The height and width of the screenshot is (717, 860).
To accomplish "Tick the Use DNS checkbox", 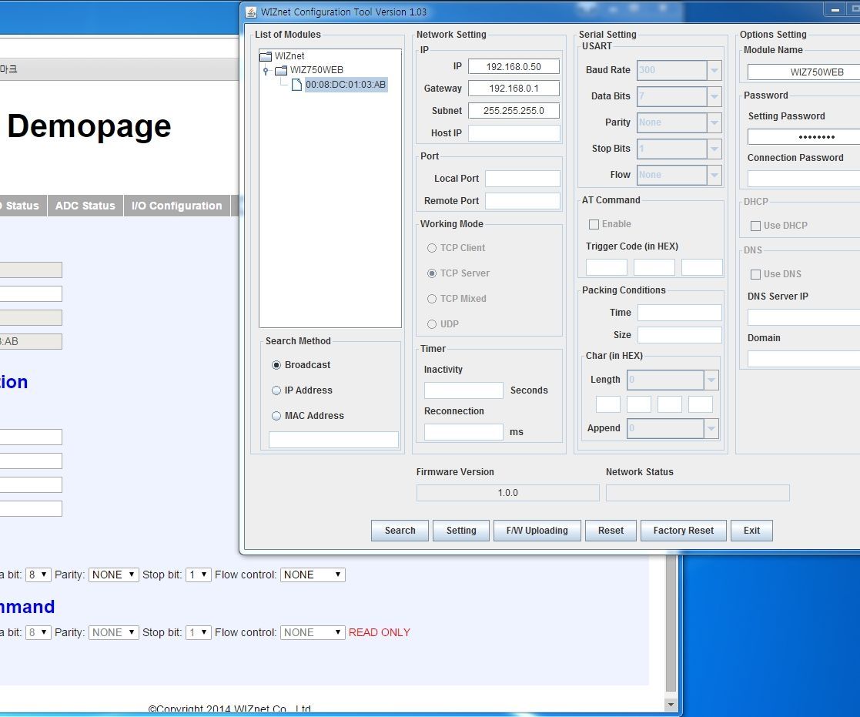I will pyautogui.click(x=755, y=274).
